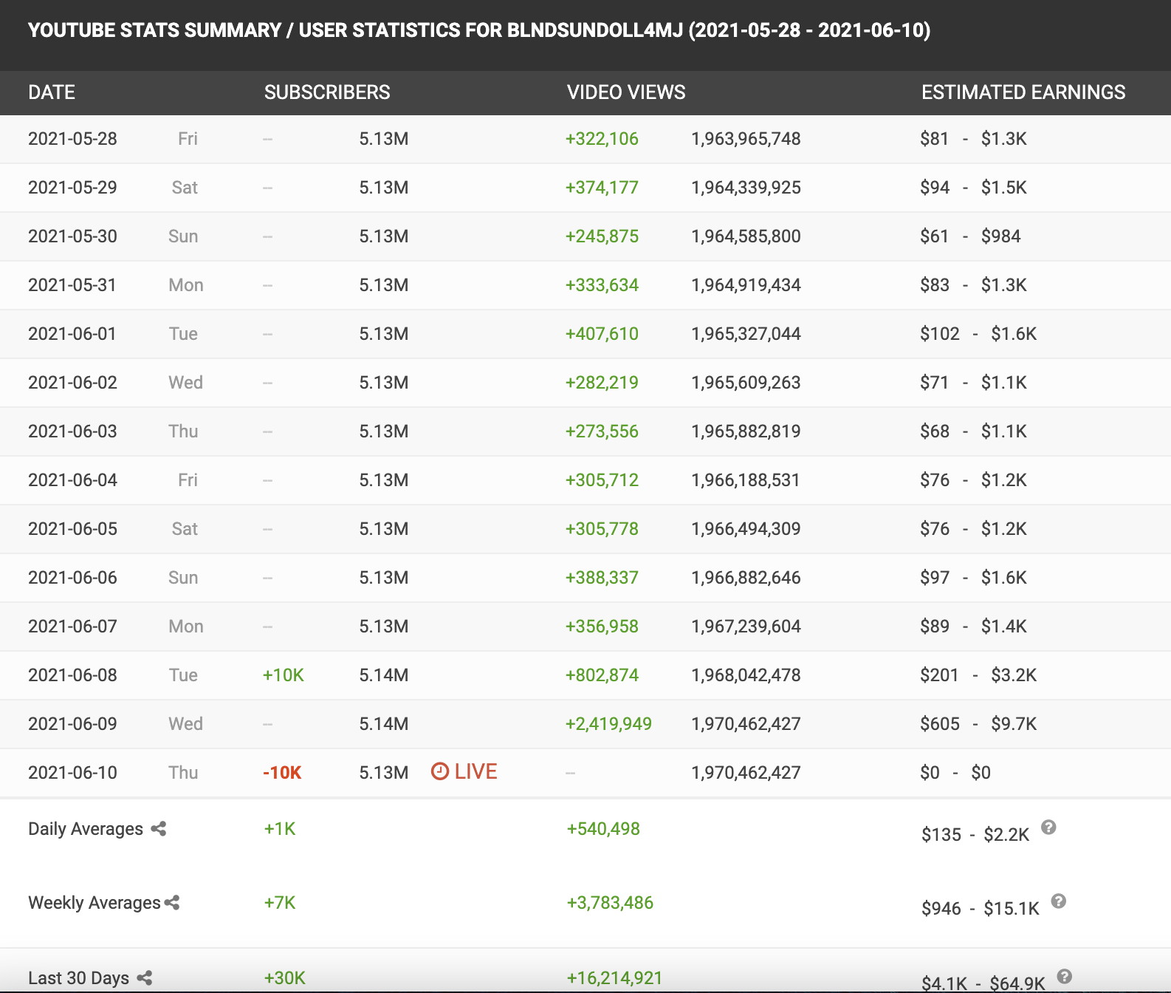Click total views 1,970,462,427 on 2021-06-09
The image size is (1171, 993).
coord(746,724)
